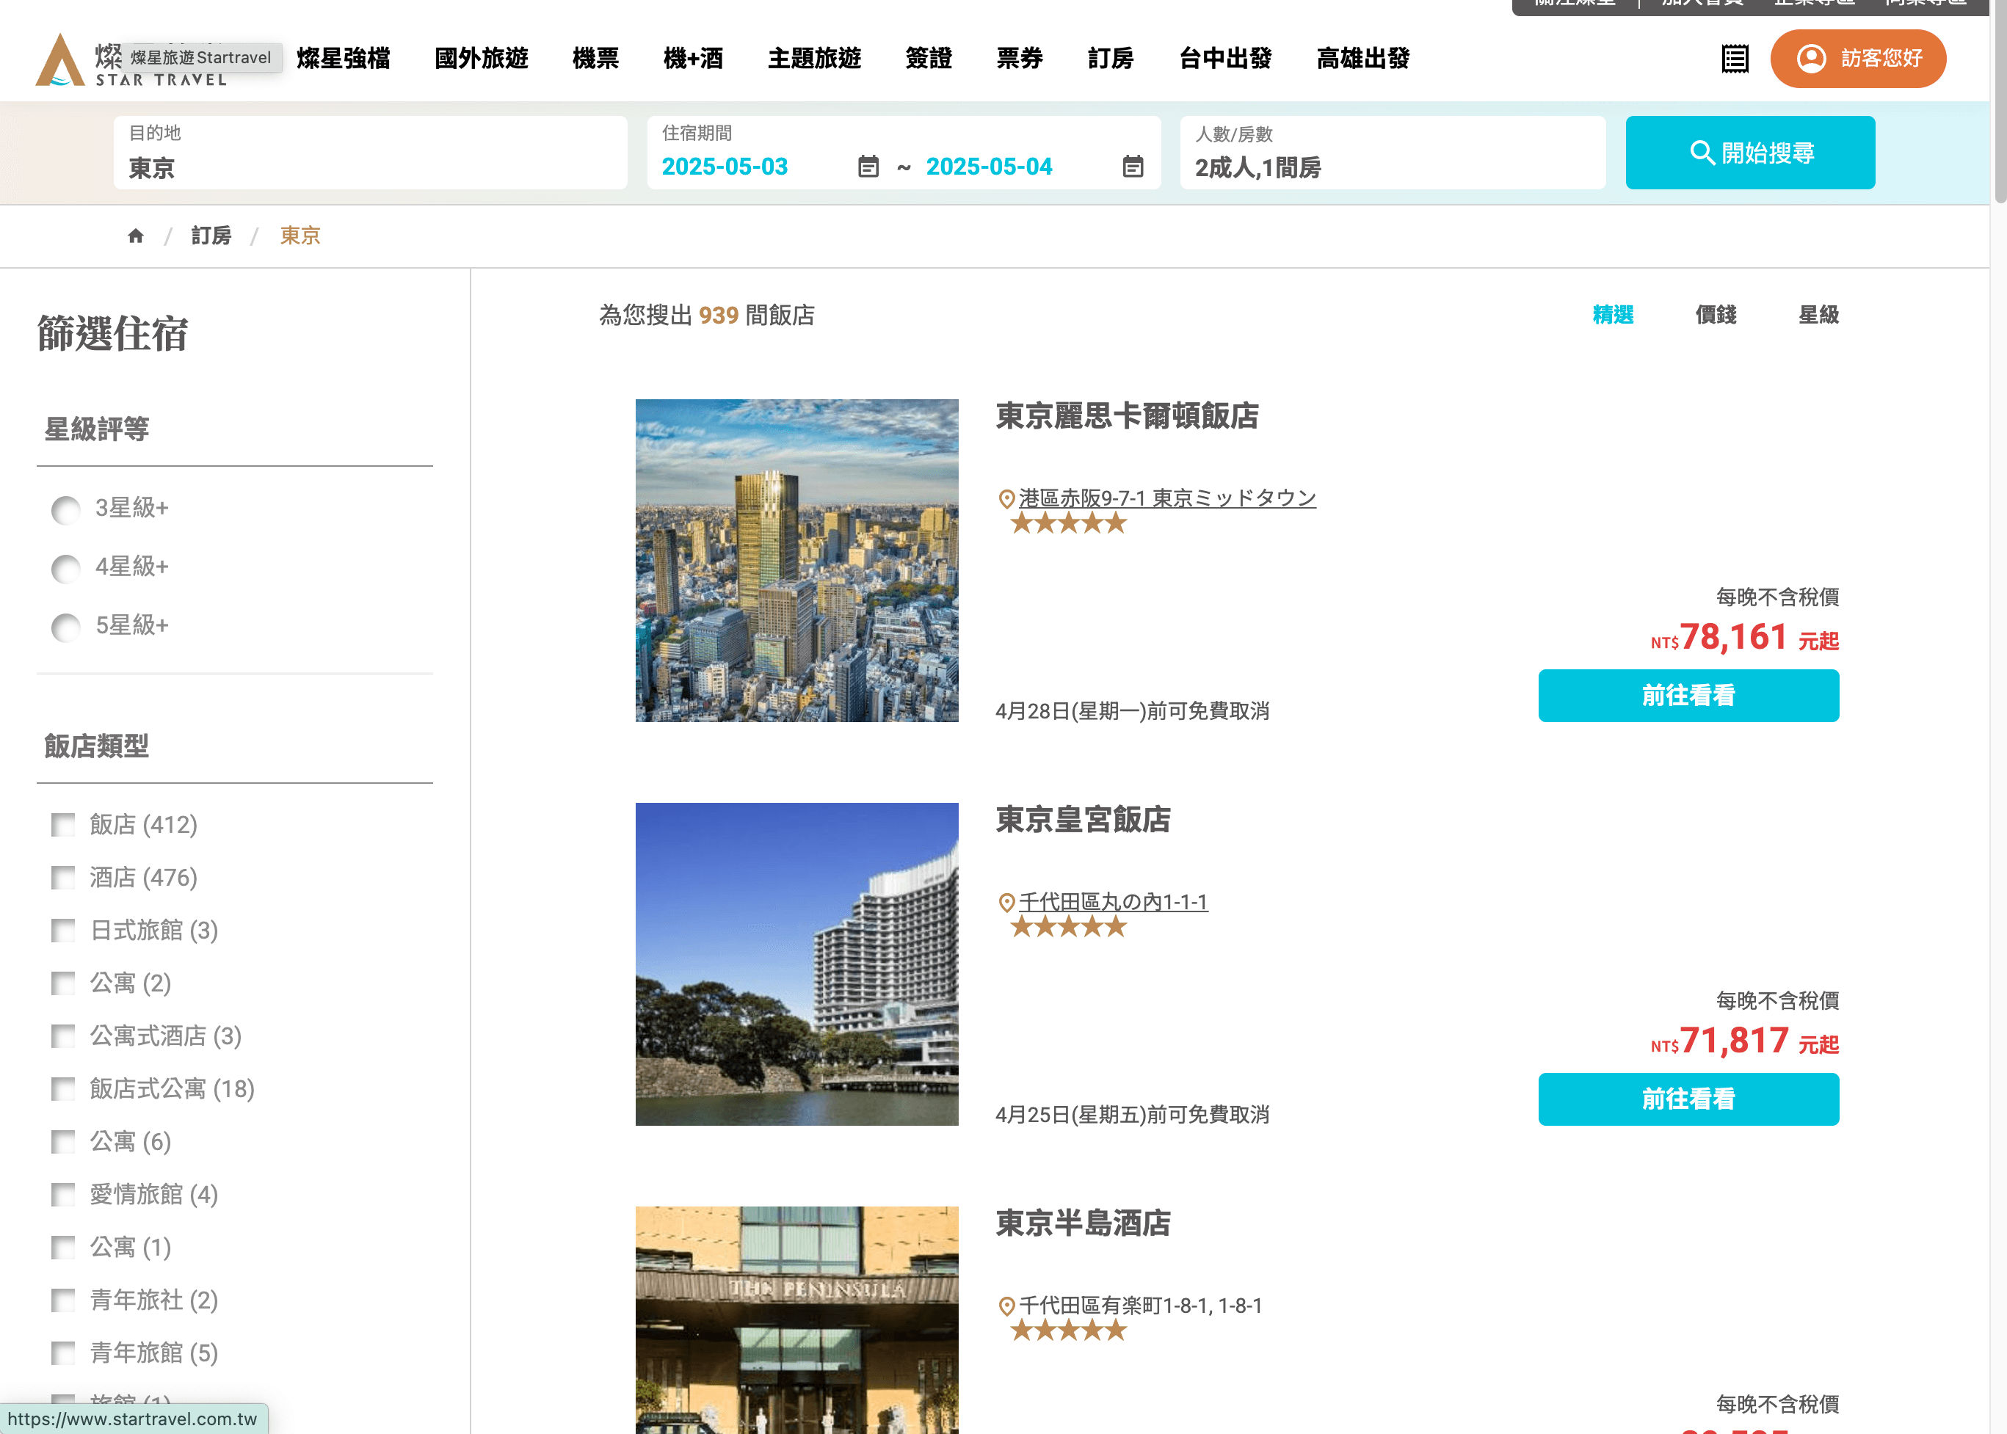Viewport: 2007px width, 1434px height.
Task: Click the home icon in breadcrumb
Action: click(135, 236)
